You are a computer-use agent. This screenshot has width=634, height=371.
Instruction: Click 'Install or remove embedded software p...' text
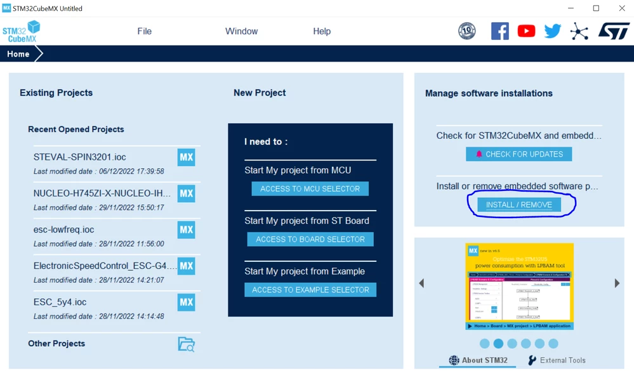[517, 186]
